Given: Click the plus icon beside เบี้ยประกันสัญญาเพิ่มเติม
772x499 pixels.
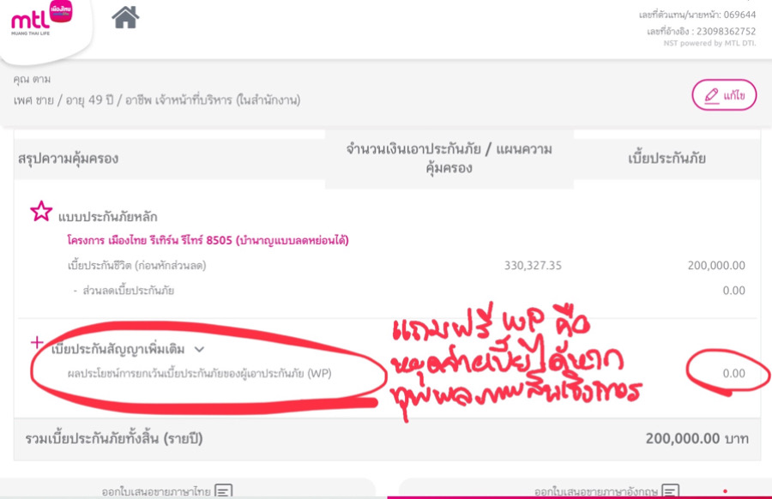Looking at the screenshot, I should pos(37,342).
